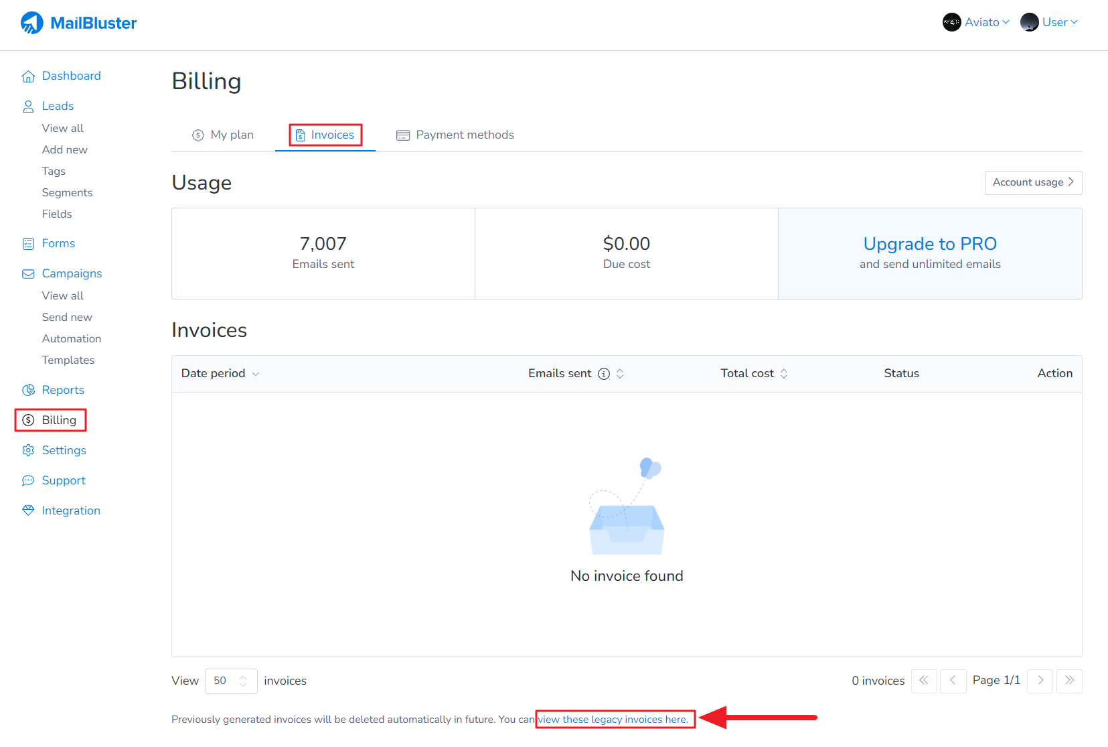Viewport: 1108px width, 747px height.
Task: Click the Leads person icon
Action: 28,107
